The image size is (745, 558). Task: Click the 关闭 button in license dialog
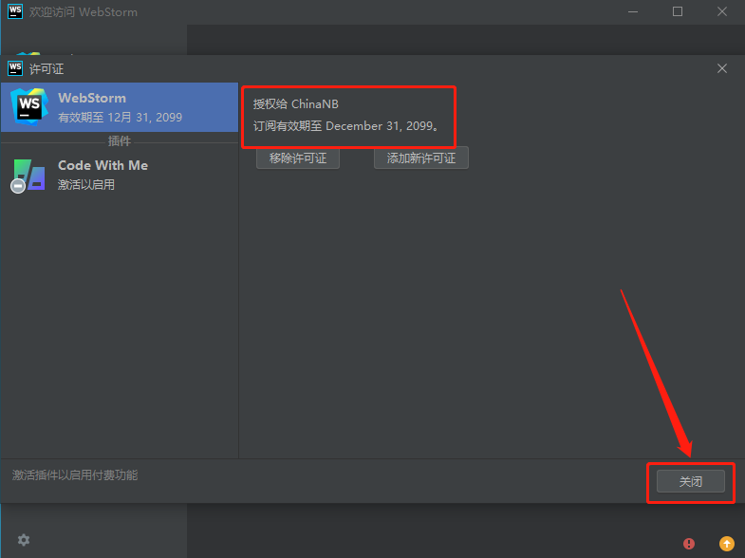pyautogui.click(x=690, y=481)
